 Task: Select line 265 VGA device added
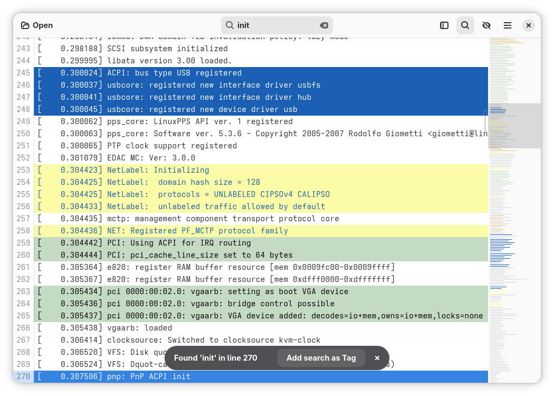(261, 316)
